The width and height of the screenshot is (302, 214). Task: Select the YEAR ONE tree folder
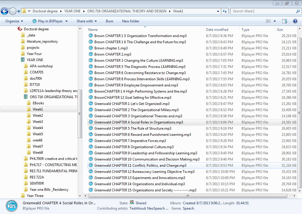tap(35, 60)
